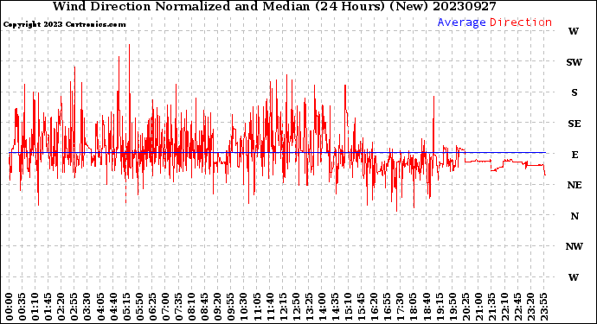Click the '07:00' time axis label
The image size is (597, 324).
[x=165, y=307]
